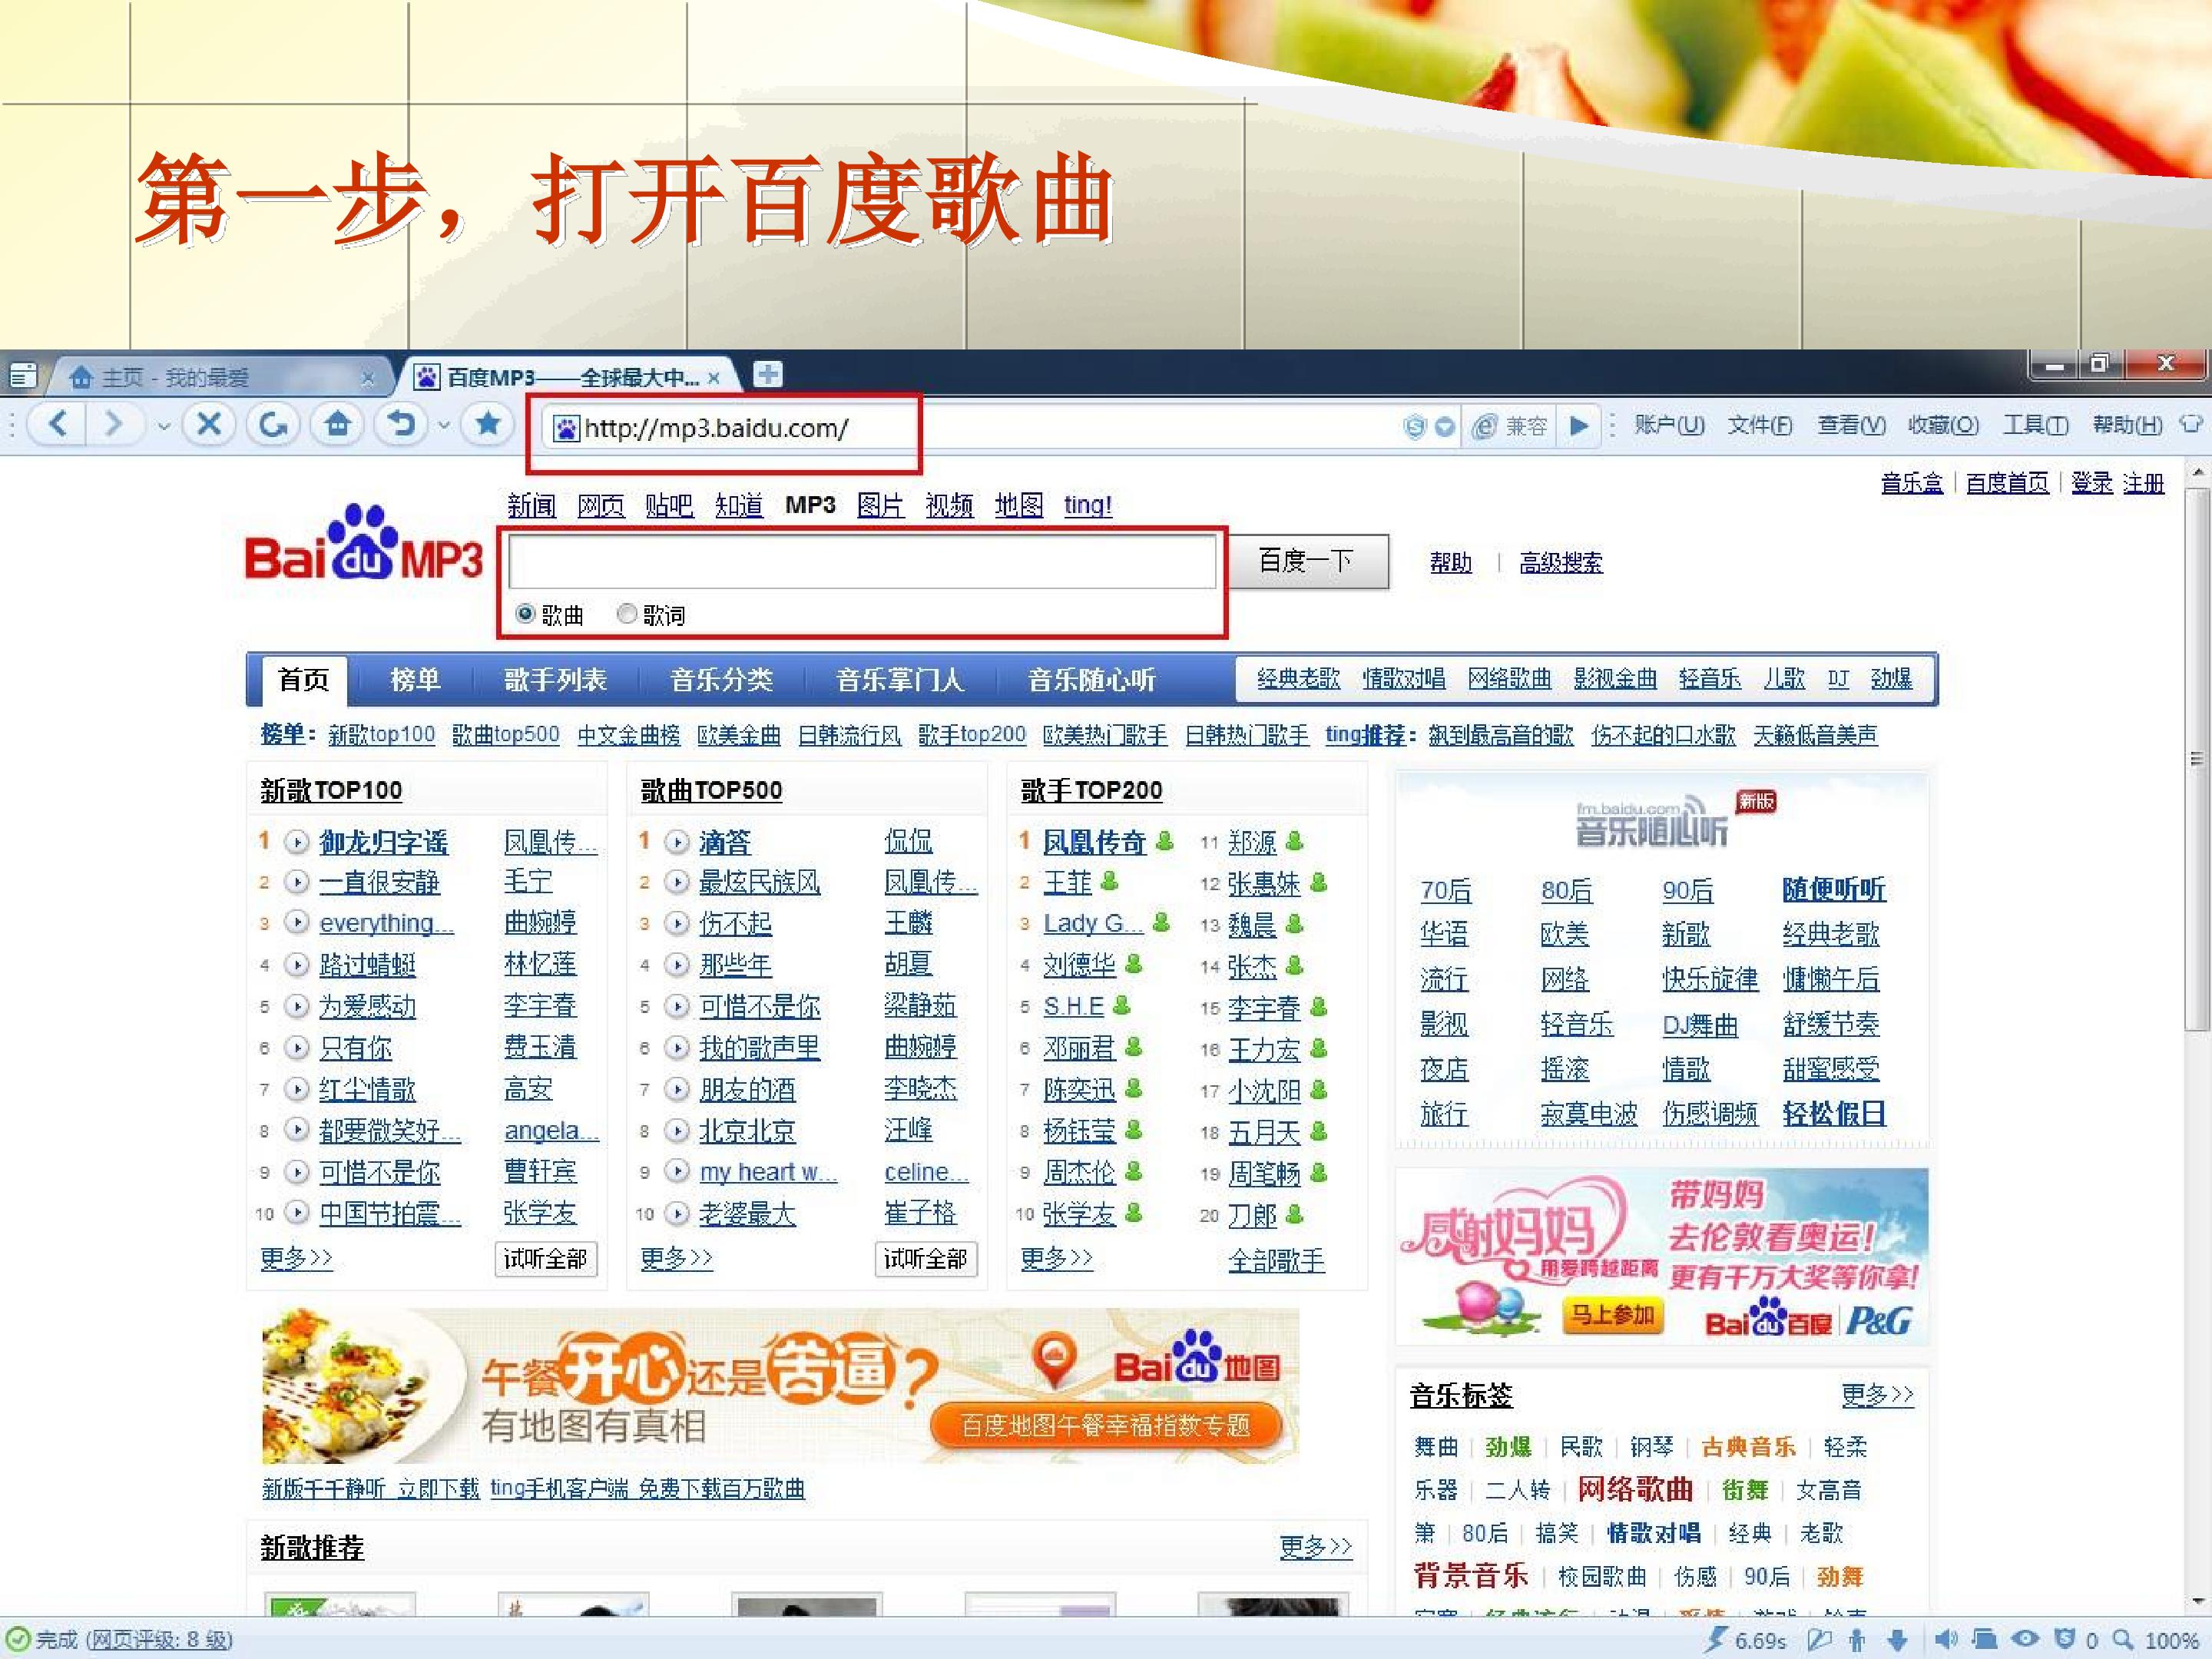Click into the Baidu MP3 search box
This screenshot has height=1659, width=2212.
[862, 561]
